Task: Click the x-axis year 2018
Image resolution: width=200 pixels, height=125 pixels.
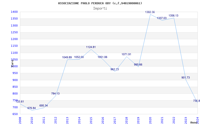Action: (x=126, y=120)
